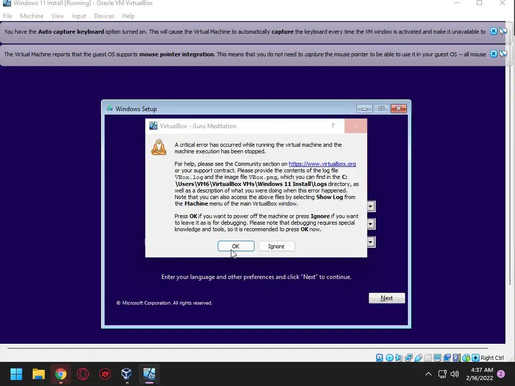Open the Devices menu
This screenshot has height=386, width=515.
[104, 16]
